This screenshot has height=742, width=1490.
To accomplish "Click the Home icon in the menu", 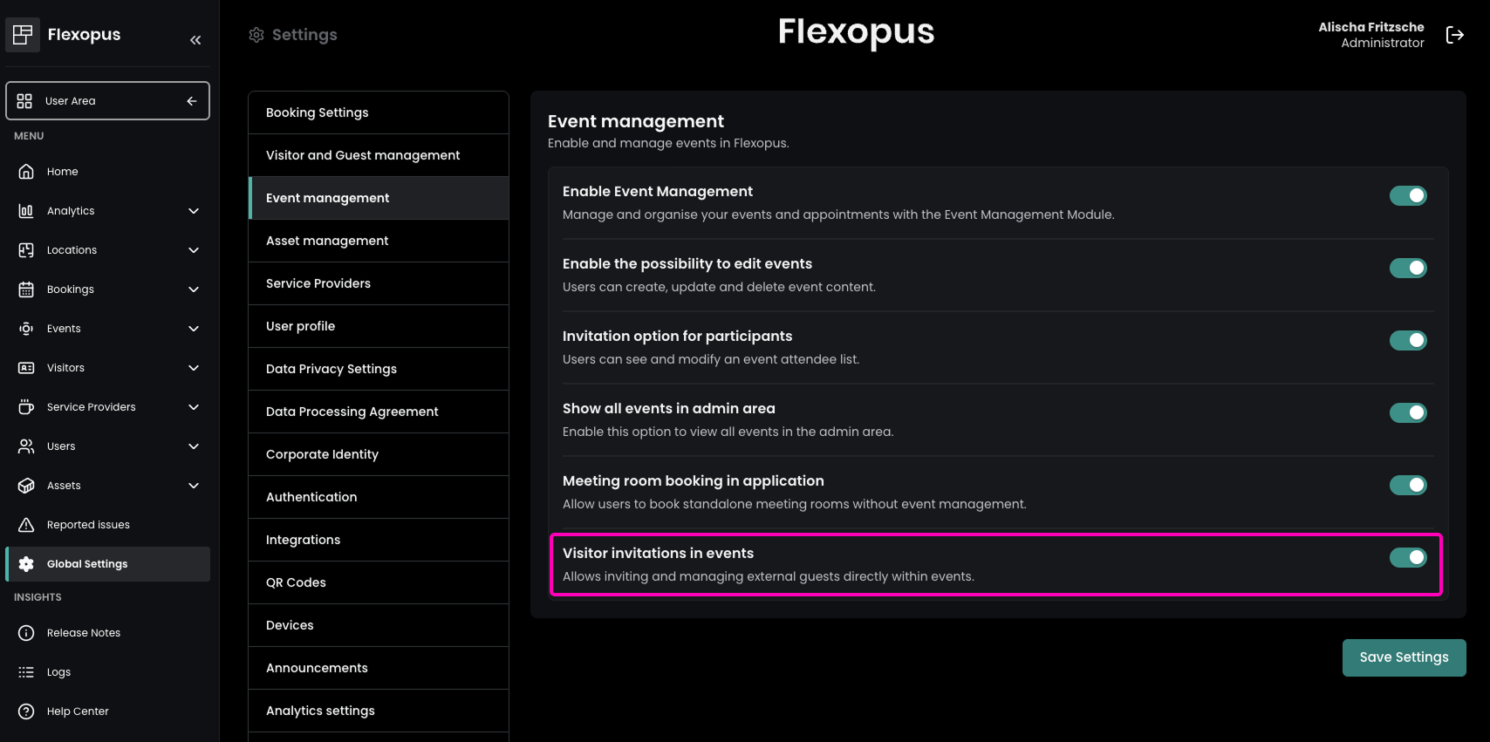I will coord(26,172).
